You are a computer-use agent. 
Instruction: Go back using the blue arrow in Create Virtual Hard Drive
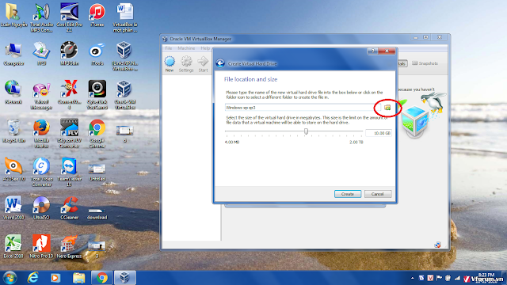coord(220,63)
